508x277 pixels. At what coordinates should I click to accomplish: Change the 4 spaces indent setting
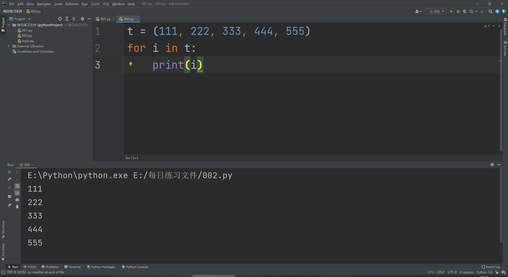point(466,272)
